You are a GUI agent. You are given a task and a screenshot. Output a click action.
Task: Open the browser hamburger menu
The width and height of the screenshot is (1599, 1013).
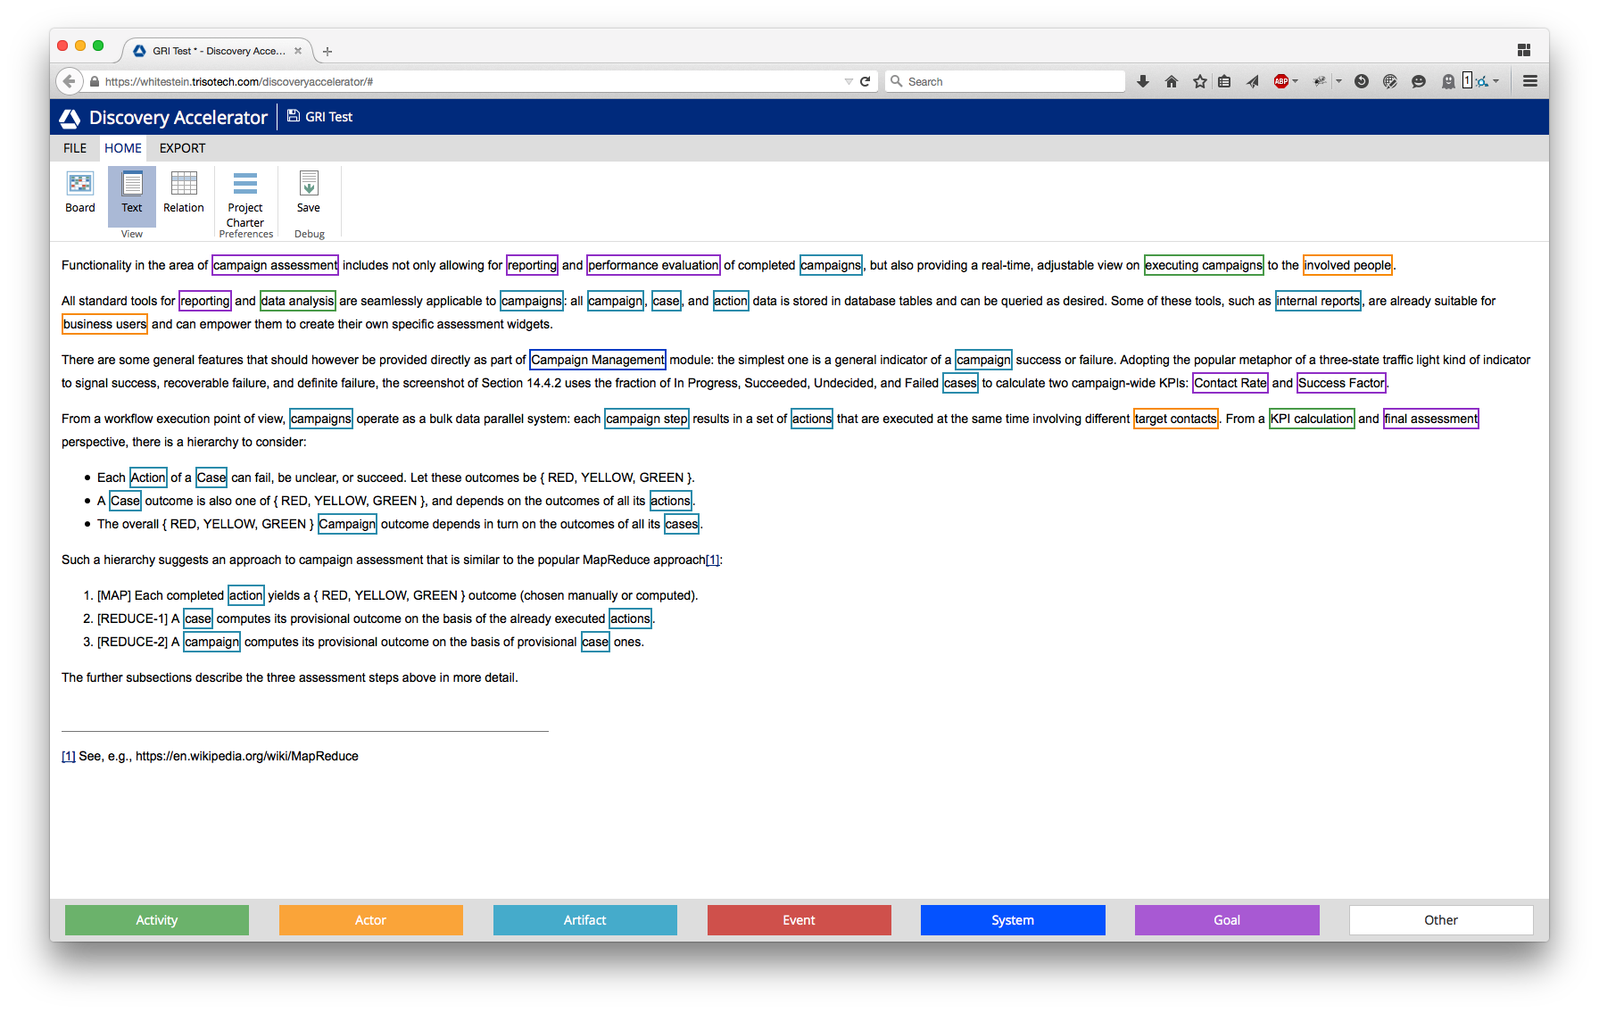[1530, 81]
